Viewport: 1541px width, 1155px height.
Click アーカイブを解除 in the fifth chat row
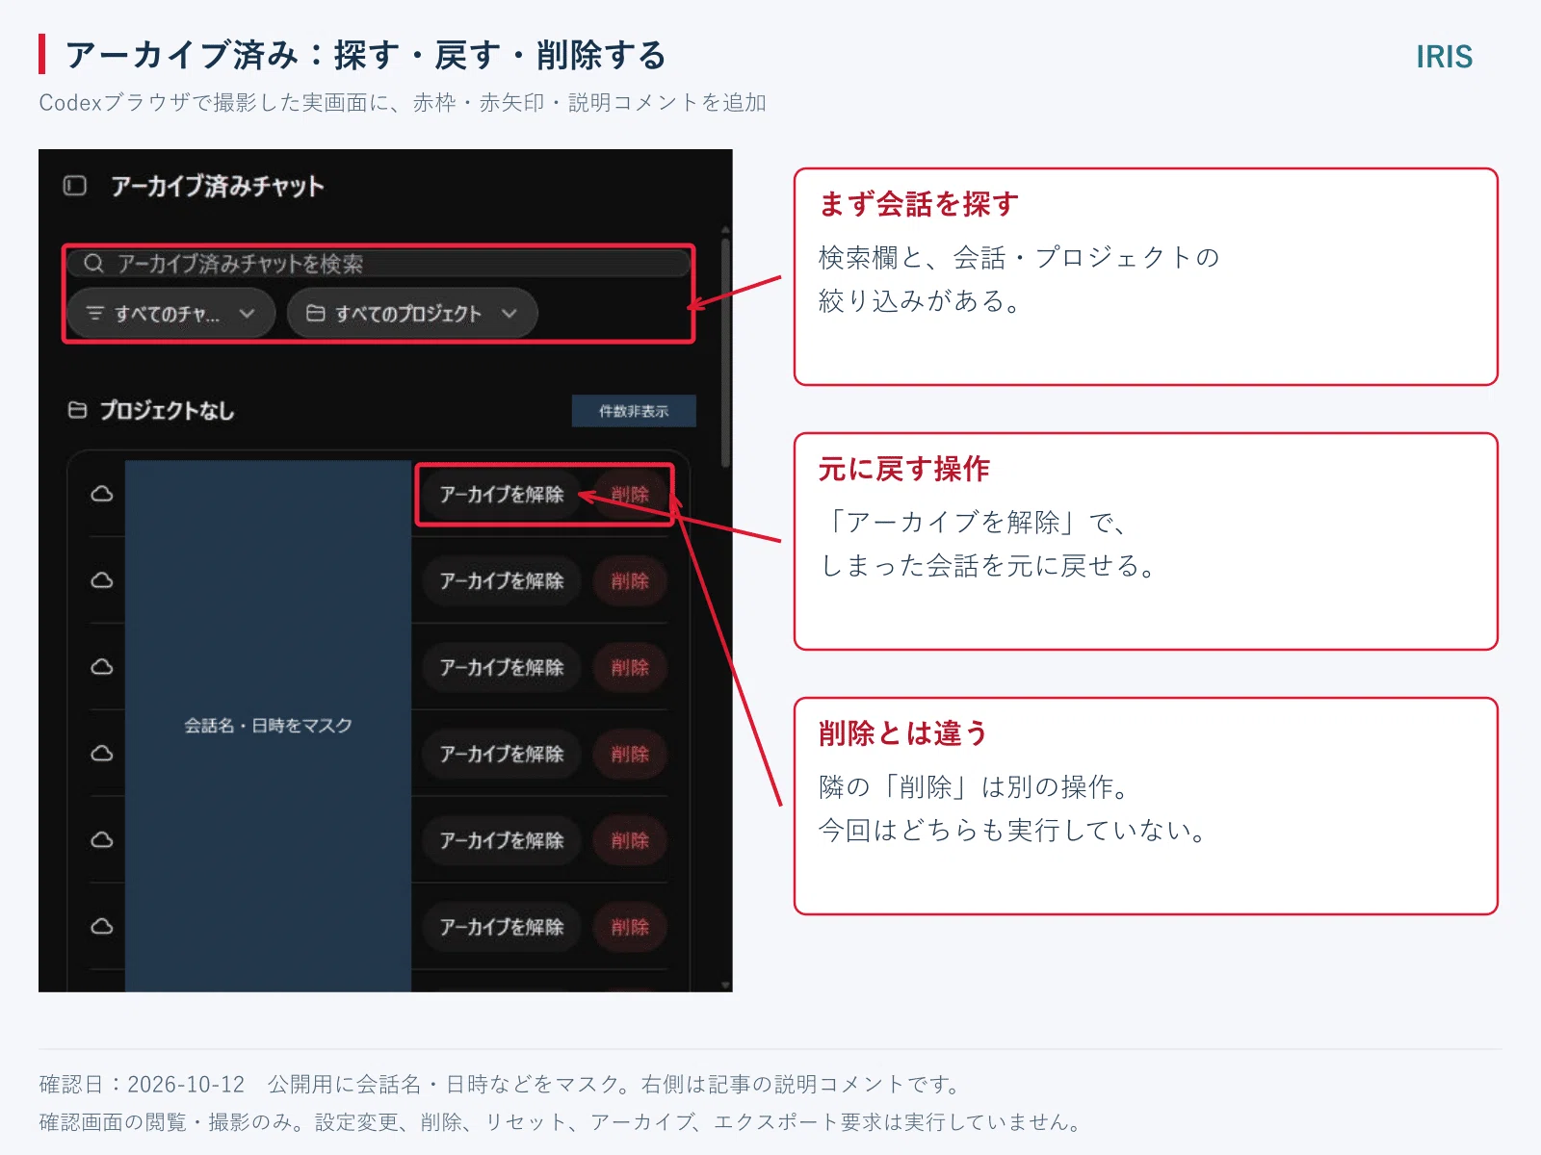click(502, 840)
